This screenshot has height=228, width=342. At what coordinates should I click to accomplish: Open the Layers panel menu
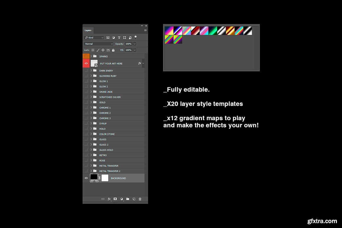145,30
